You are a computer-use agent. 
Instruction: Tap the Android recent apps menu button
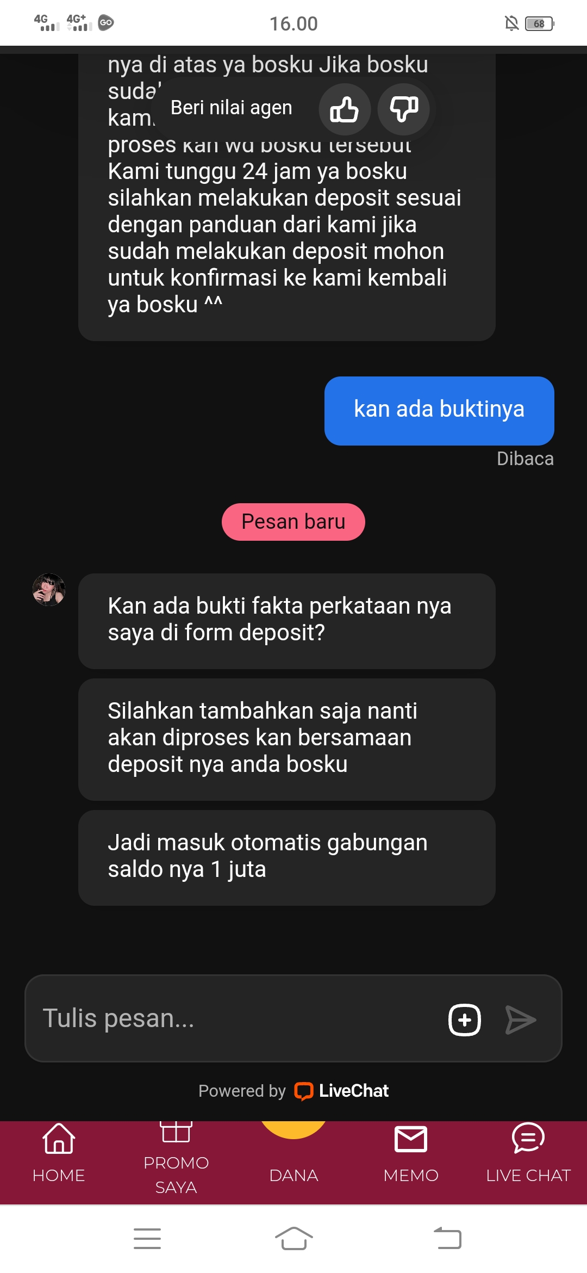click(147, 1239)
